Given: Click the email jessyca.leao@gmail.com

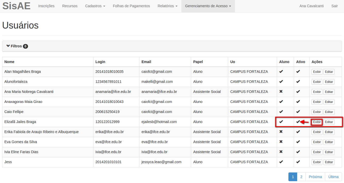Looking at the screenshot, I should tap(161, 162).
